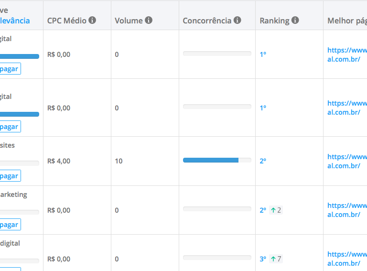Open the 3º ranking link
Viewport: 367px width, 271px height.
pyautogui.click(x=263, y=259)
